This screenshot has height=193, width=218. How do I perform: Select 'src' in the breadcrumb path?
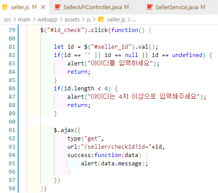pyautogui.click(x=7, y=20)
